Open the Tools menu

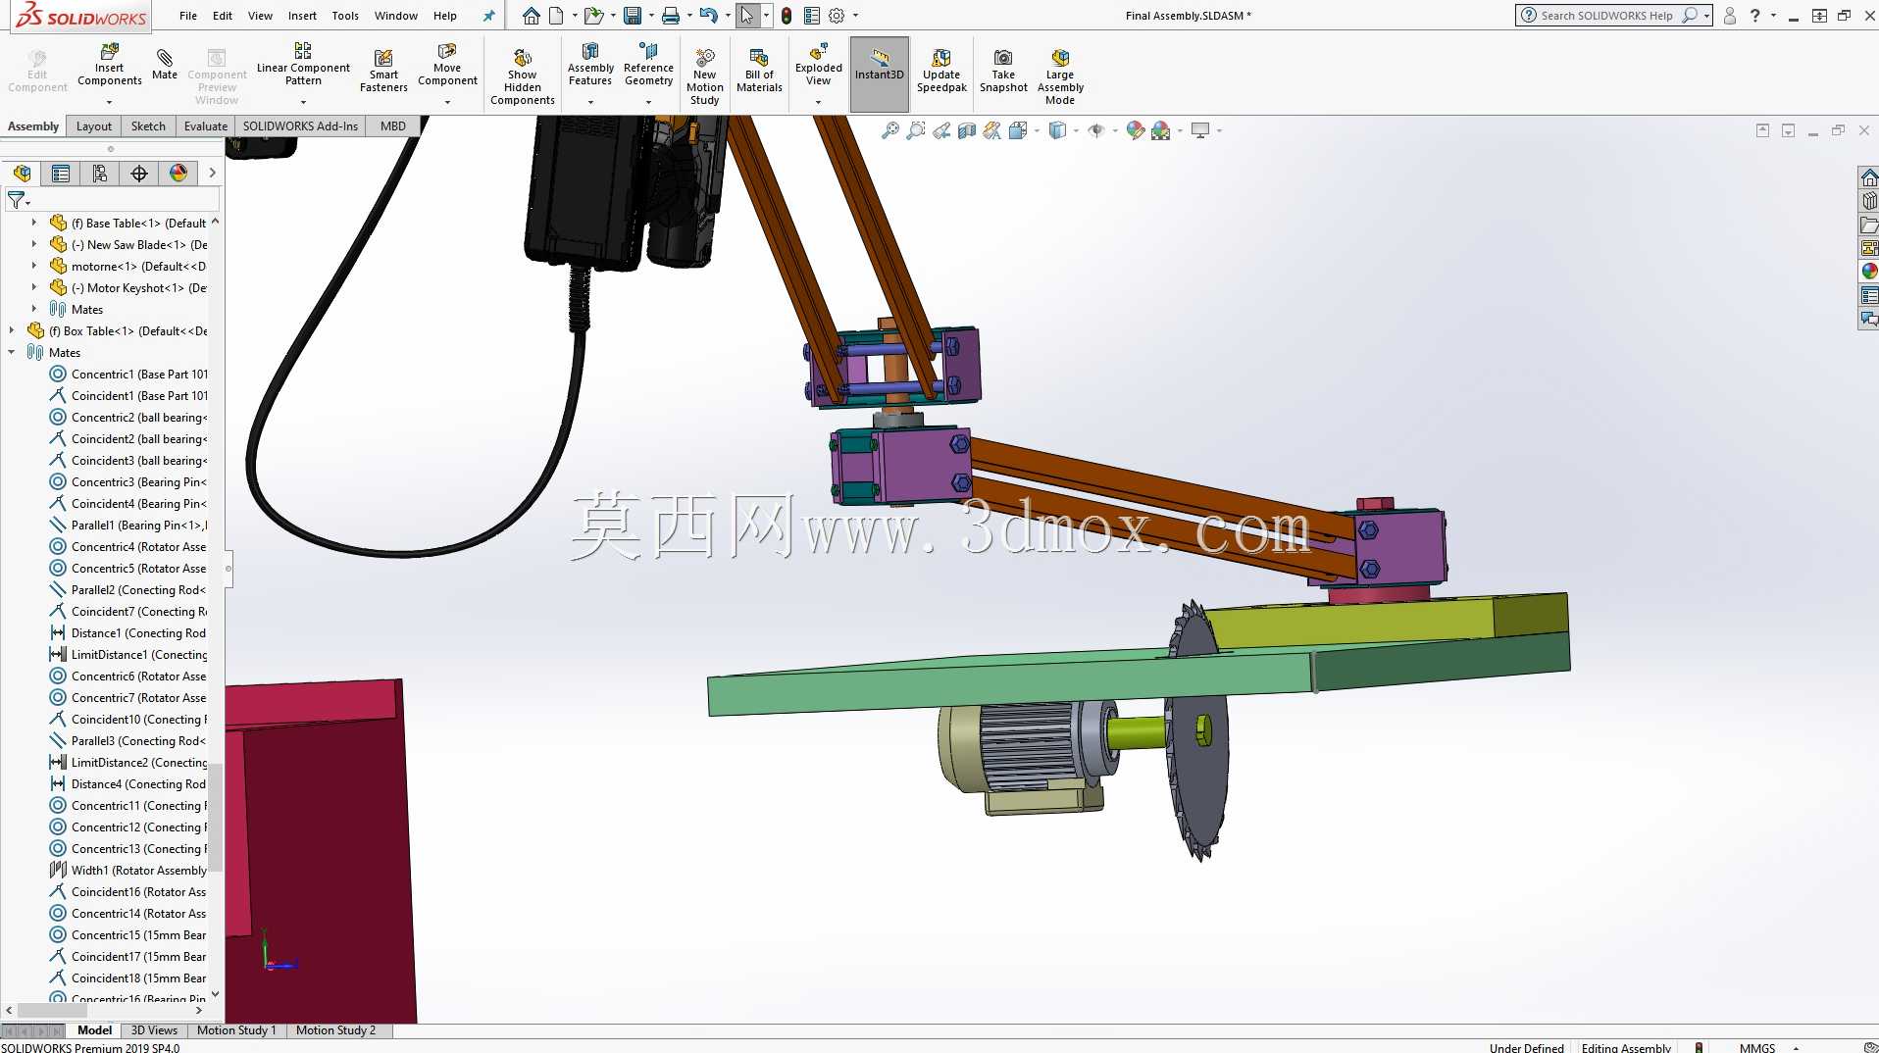pos(345,16)
